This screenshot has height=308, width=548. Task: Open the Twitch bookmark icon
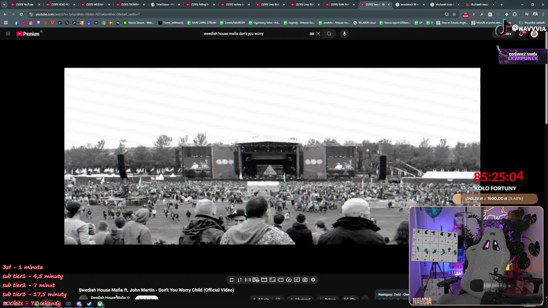click(x=38, y=23)
